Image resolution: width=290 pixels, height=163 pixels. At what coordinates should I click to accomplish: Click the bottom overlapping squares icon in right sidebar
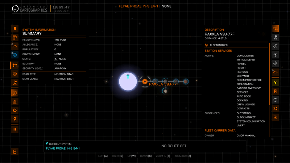[275, 117]
